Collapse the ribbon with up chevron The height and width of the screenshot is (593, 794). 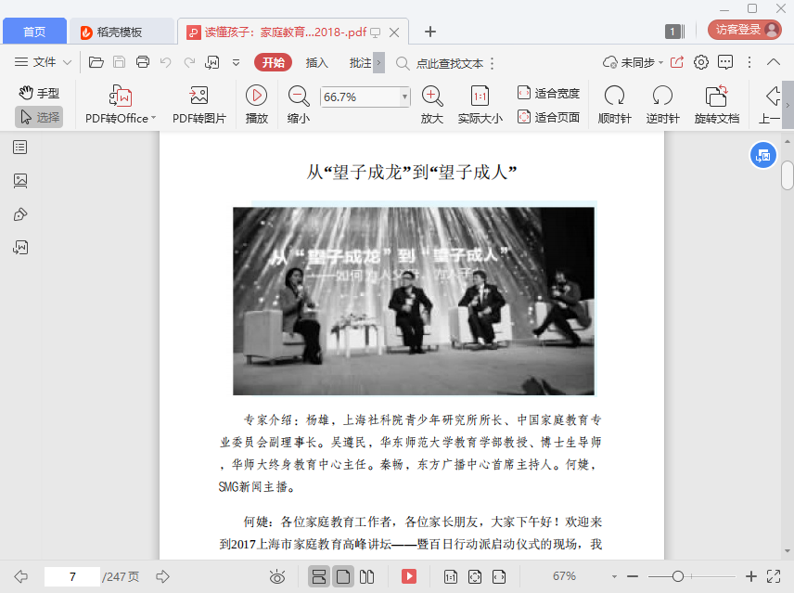pos(774,62)
